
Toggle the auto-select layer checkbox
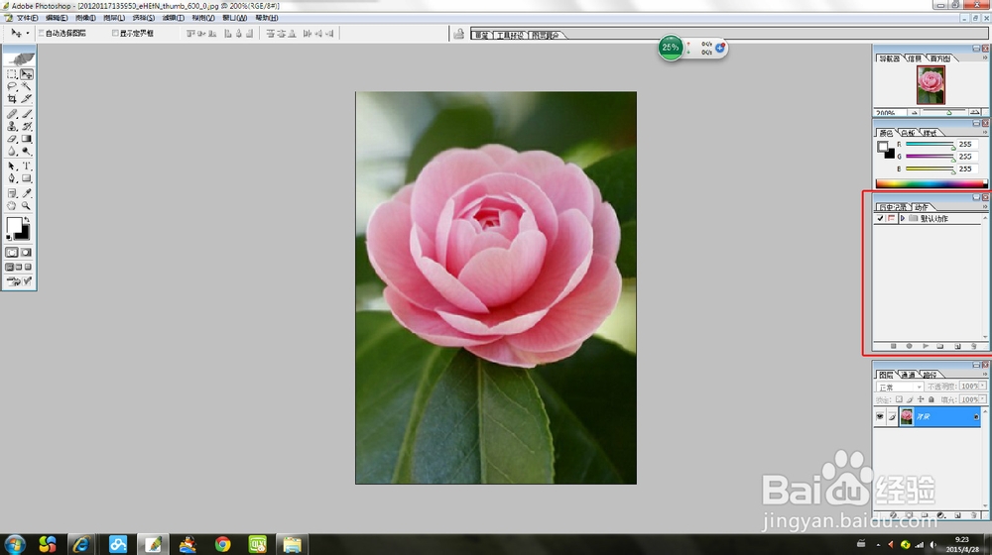pyautogui.click(x=41, y=33)
